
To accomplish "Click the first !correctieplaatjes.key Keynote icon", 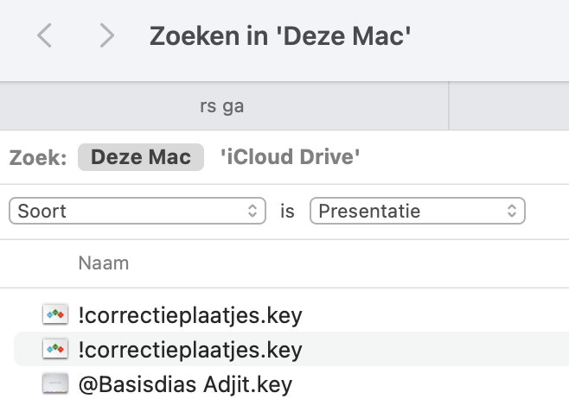I will [x=55, y=314].
